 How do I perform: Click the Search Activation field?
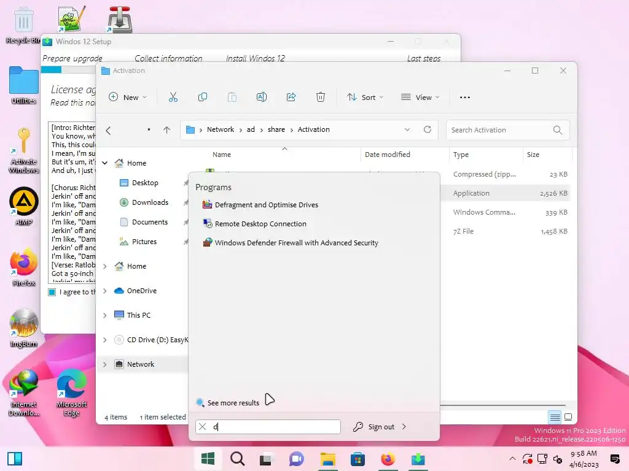point(507,130)
